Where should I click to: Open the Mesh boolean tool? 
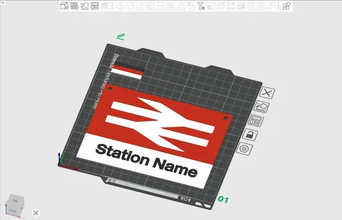[x=170, y=6]
